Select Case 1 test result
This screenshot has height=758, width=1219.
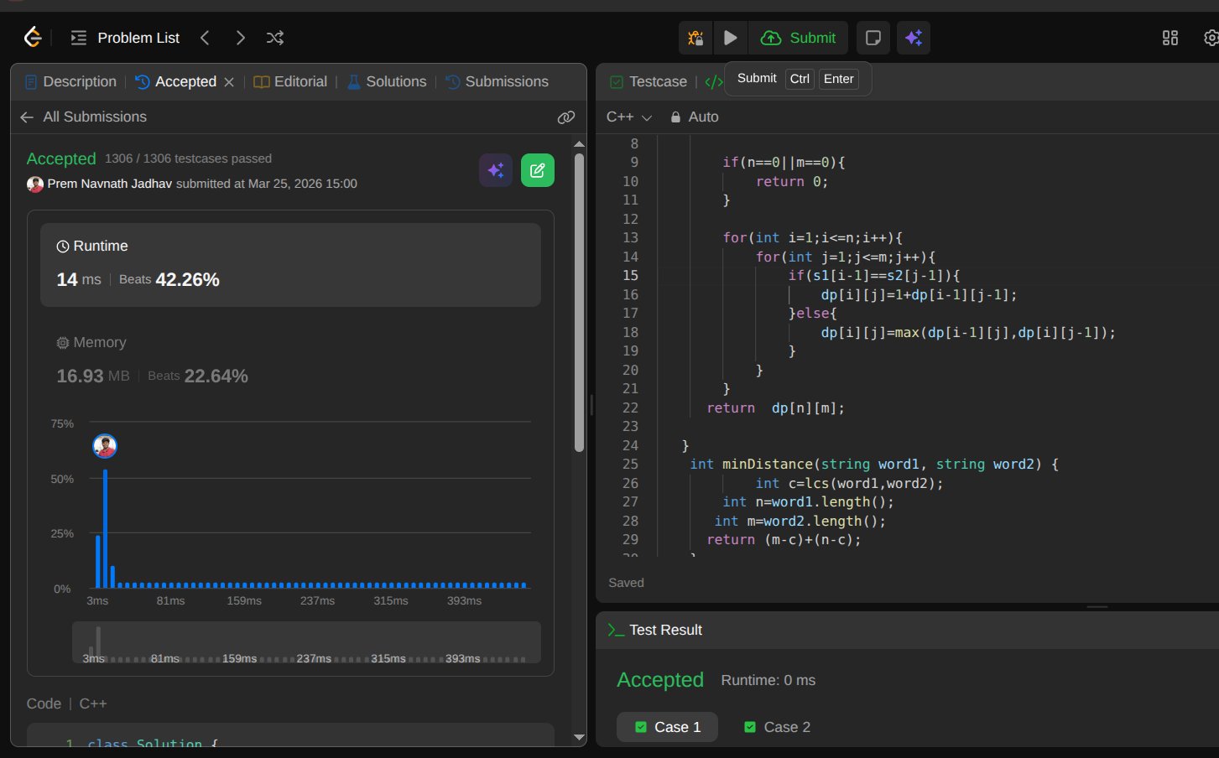(667, 727)
